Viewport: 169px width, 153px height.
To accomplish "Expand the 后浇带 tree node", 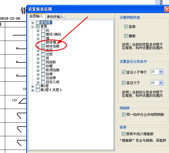I will 38,78.
